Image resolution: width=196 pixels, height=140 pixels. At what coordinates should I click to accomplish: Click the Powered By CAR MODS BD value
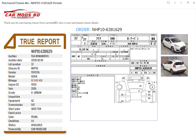pyautogui.click(x=39, y=129)
